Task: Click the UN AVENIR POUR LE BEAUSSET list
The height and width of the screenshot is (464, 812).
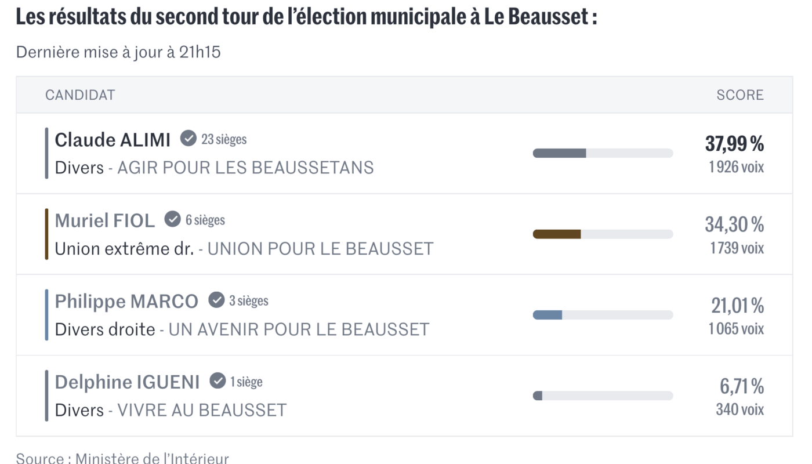Action: point(299,329)
